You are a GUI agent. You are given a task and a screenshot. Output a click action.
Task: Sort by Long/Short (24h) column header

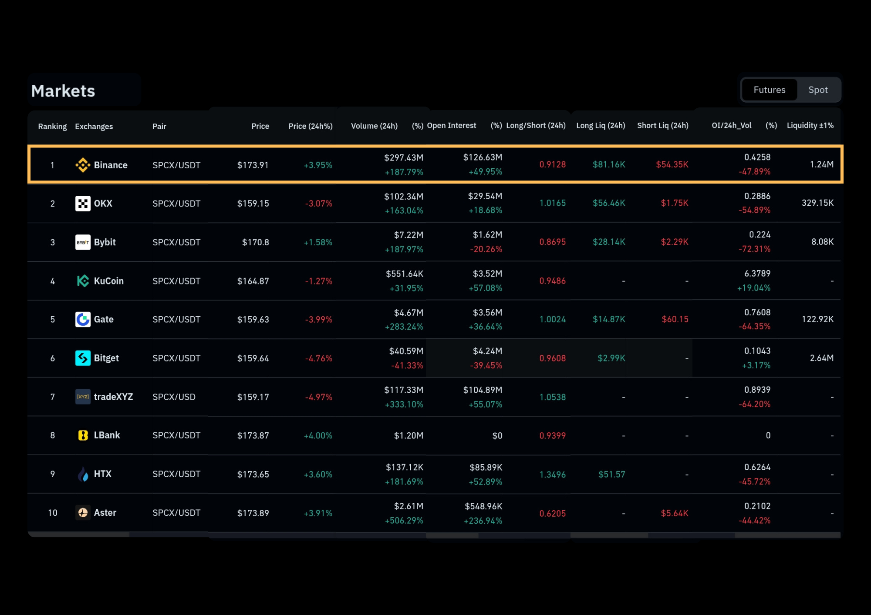pyautogui.click(x=536, y=126)
